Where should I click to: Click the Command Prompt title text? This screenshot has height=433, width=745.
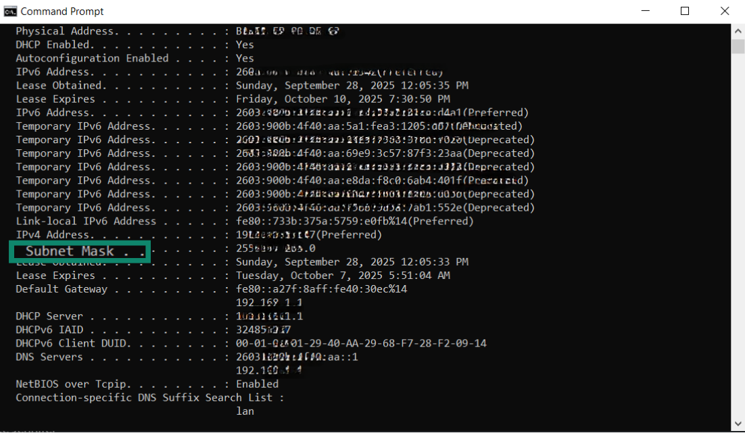(x=64, y=11)
